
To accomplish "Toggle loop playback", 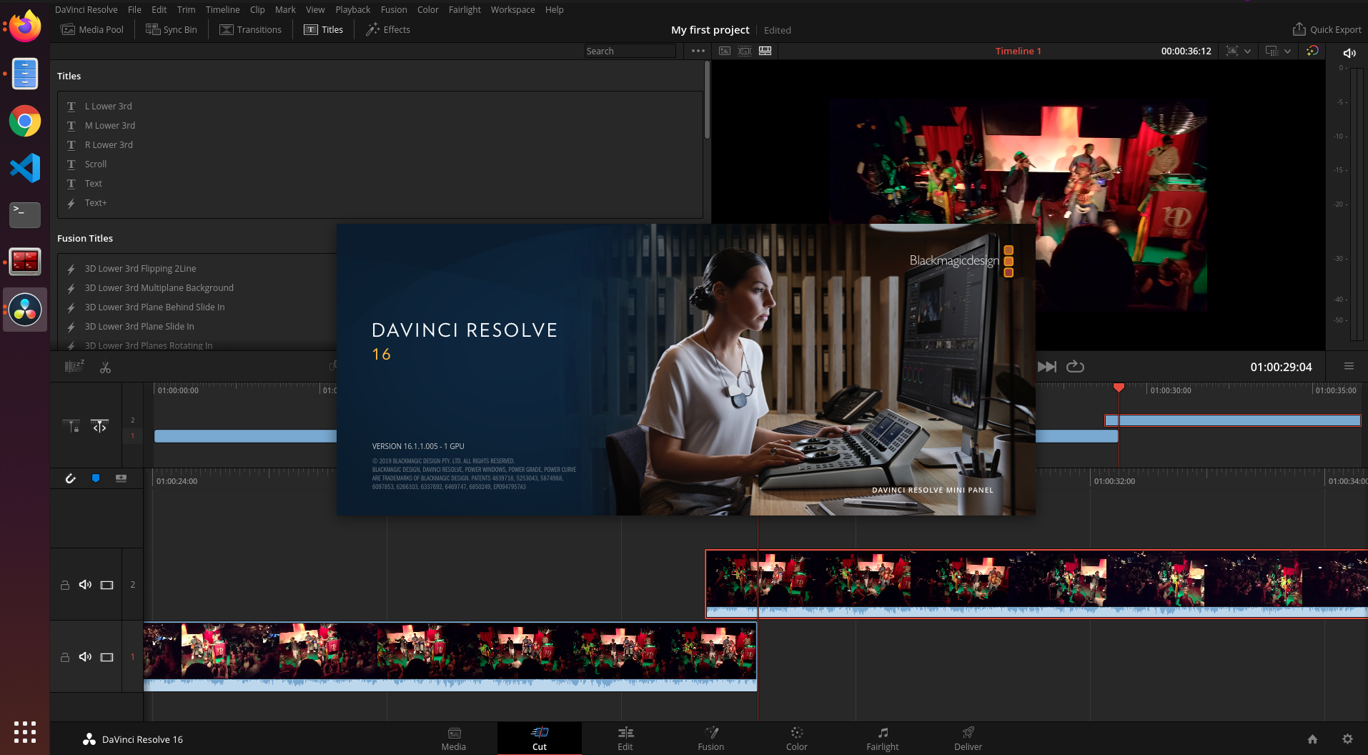I will coord(1075,367).
